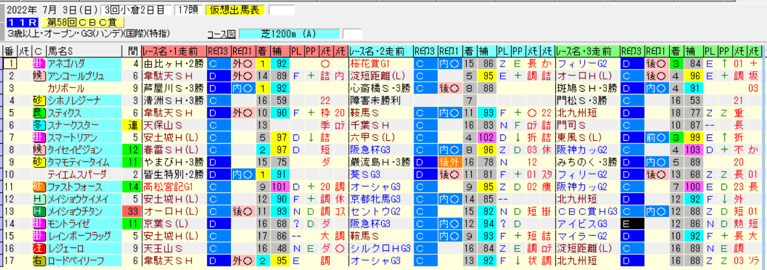
Task: Click the purple 掛 badge beside アネゴハダ
Action: 39,64
